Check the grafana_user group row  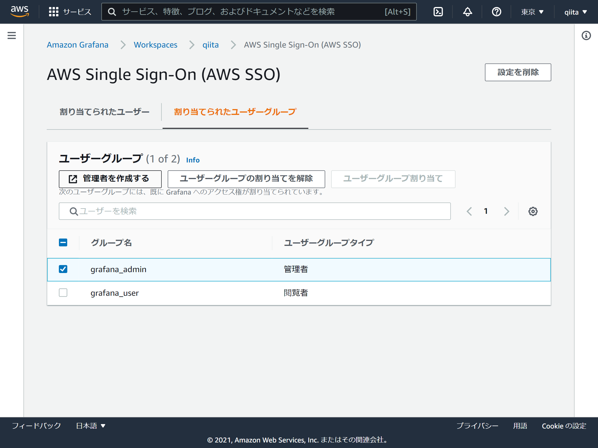click(63, 293)
